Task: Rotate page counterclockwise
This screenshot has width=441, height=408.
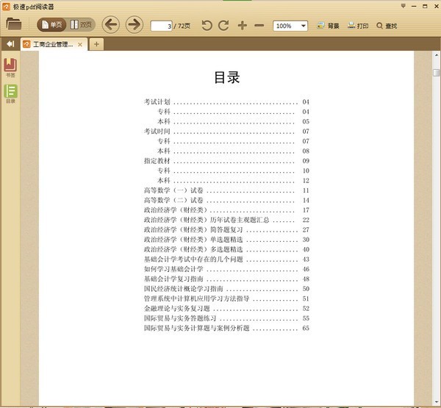Action: tap(207, 26)
